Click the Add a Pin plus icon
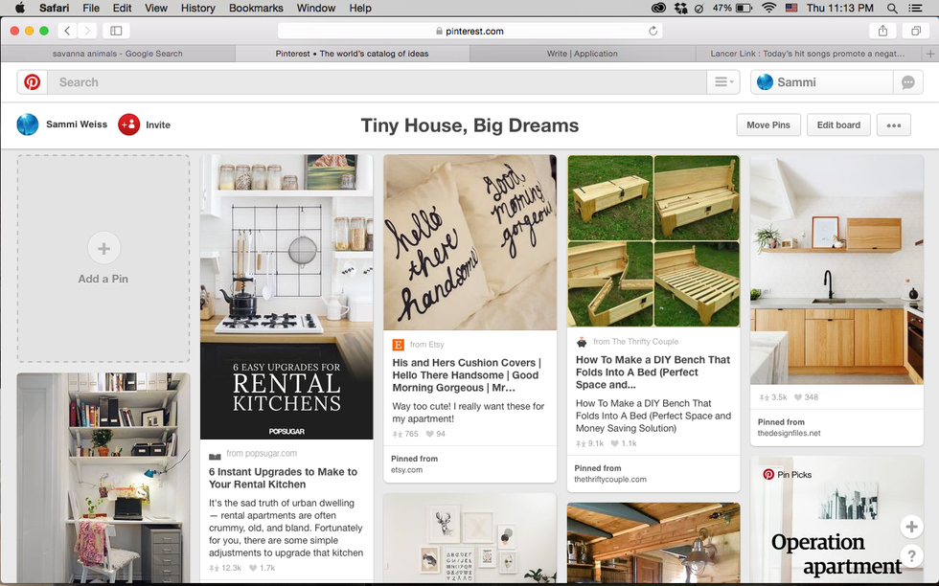The width and height of the screenshot is (939, 586). pos(103,249)
